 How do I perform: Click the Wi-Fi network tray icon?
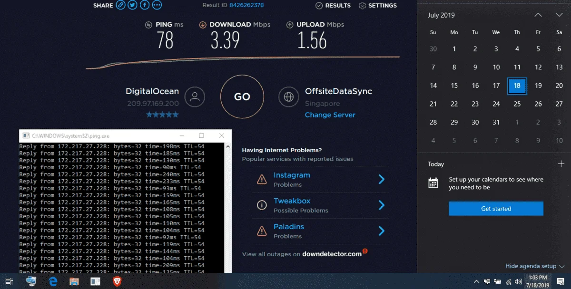(508, 281)
